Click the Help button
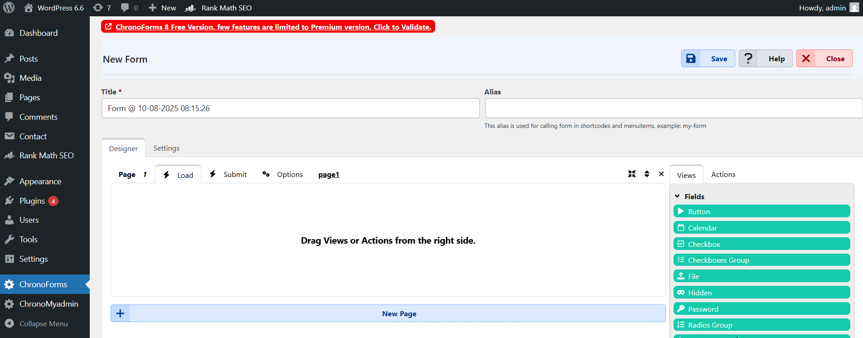 pyautogui.click(x=766, y=59)
